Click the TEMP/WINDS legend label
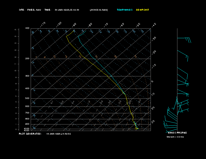Image resolution: width=206 pixels, height=159 pixels. pyautogui.click(x=125, y=10)
